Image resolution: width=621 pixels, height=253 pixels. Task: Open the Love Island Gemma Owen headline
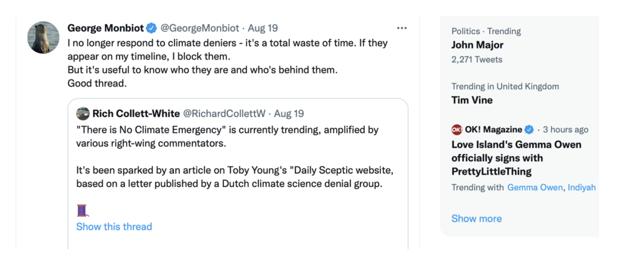point(517,158)
